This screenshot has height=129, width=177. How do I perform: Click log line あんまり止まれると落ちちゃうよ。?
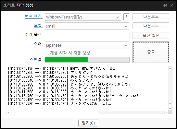pos(70,76)
